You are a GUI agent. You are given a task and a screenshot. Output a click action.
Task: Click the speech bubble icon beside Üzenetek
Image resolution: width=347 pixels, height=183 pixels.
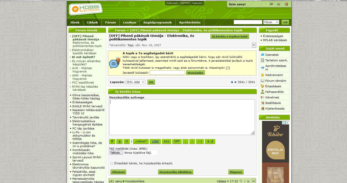(263, 55)
